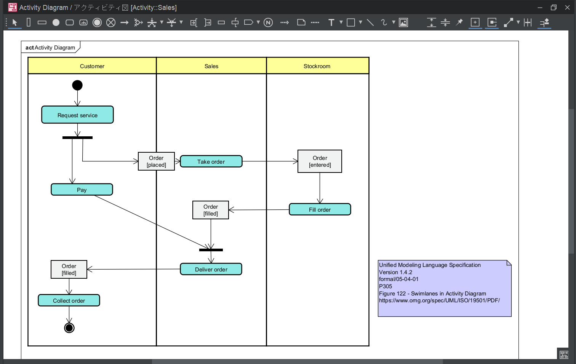Screen dimensions: 576x364
Task: Select the object node rectangle tool
Action: pyautogui.click(x=221, y=22)
